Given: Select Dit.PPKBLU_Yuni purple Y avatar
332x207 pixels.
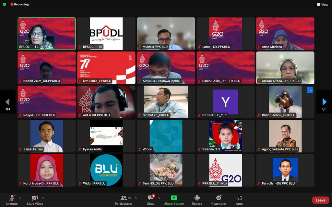Looking at the screenshot, I should point(226,102).
